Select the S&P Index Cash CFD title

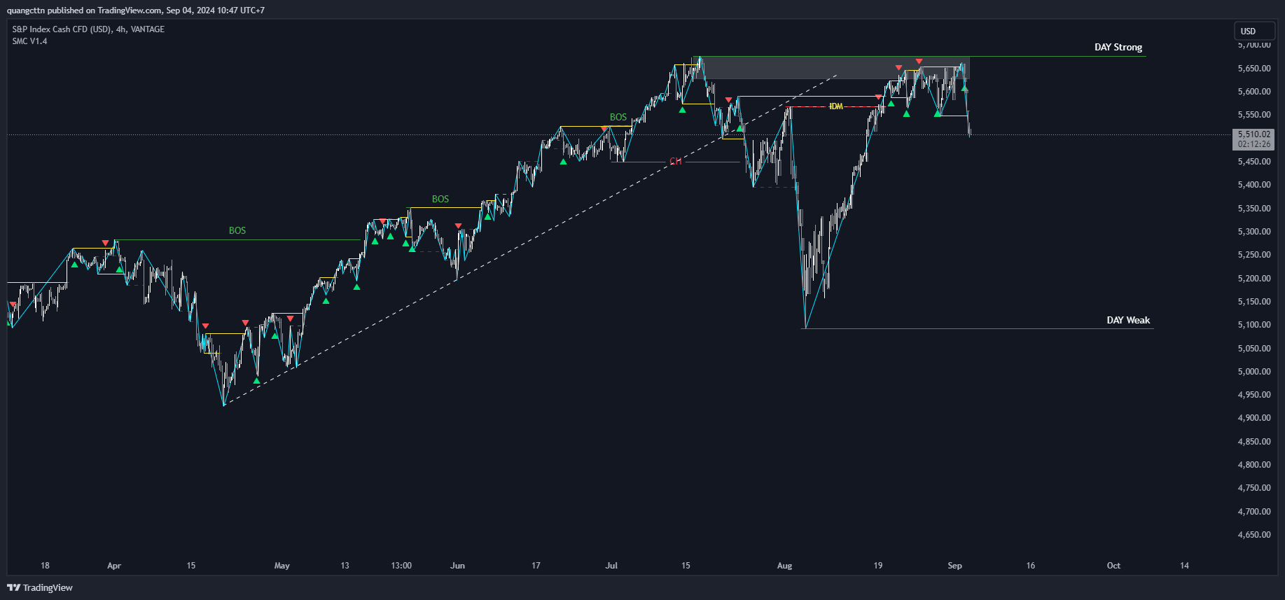88,29
